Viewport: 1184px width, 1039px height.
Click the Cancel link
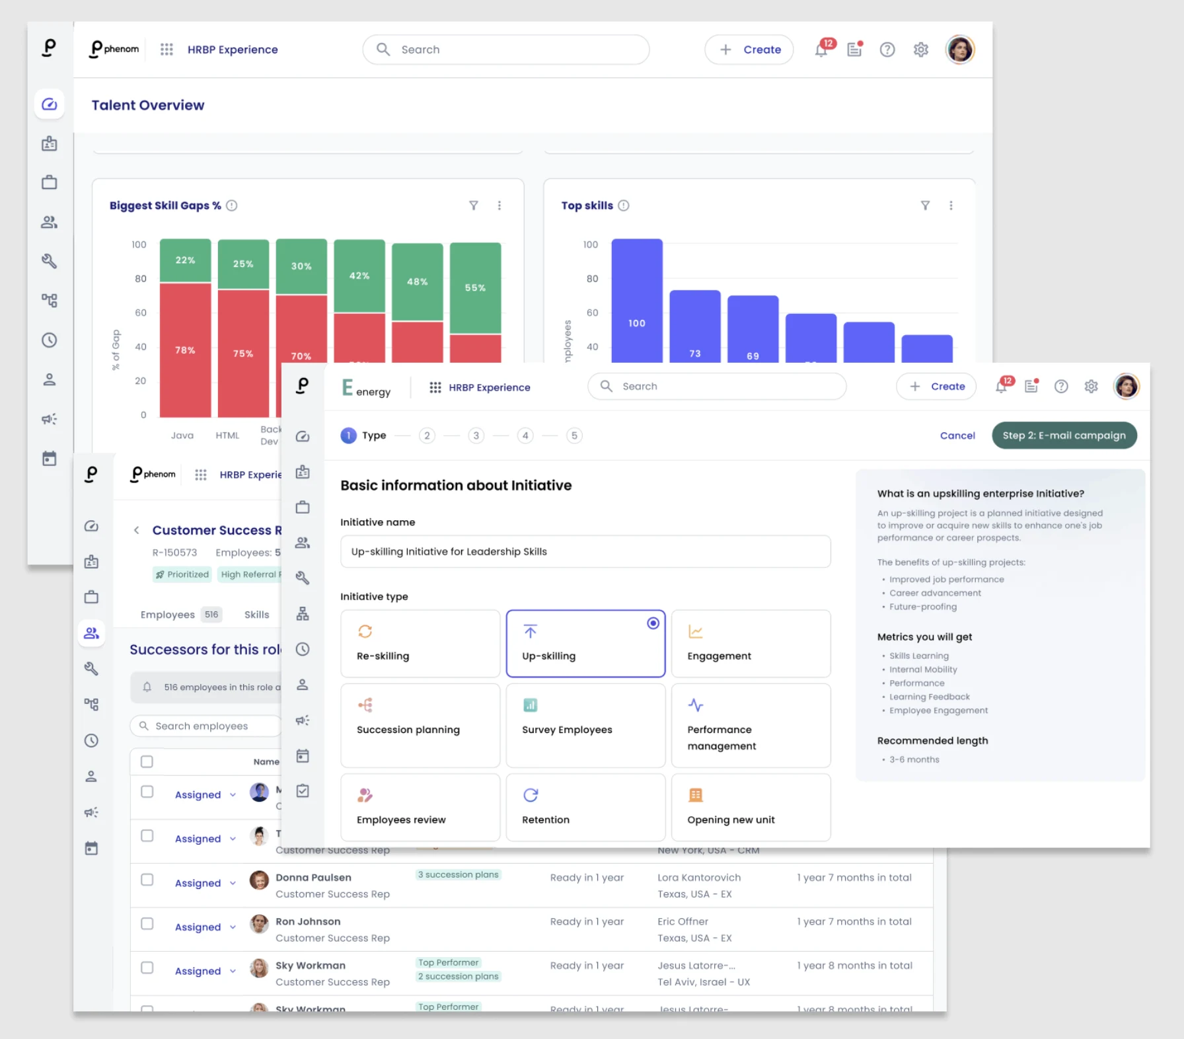(957, 436)
